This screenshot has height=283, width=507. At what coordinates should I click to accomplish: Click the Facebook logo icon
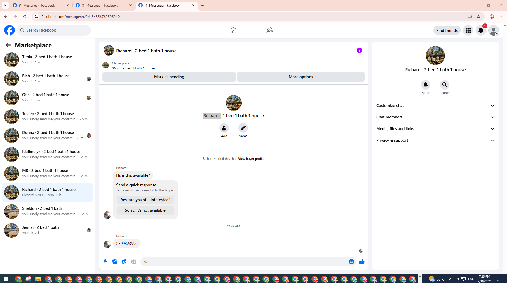point(10,30)
